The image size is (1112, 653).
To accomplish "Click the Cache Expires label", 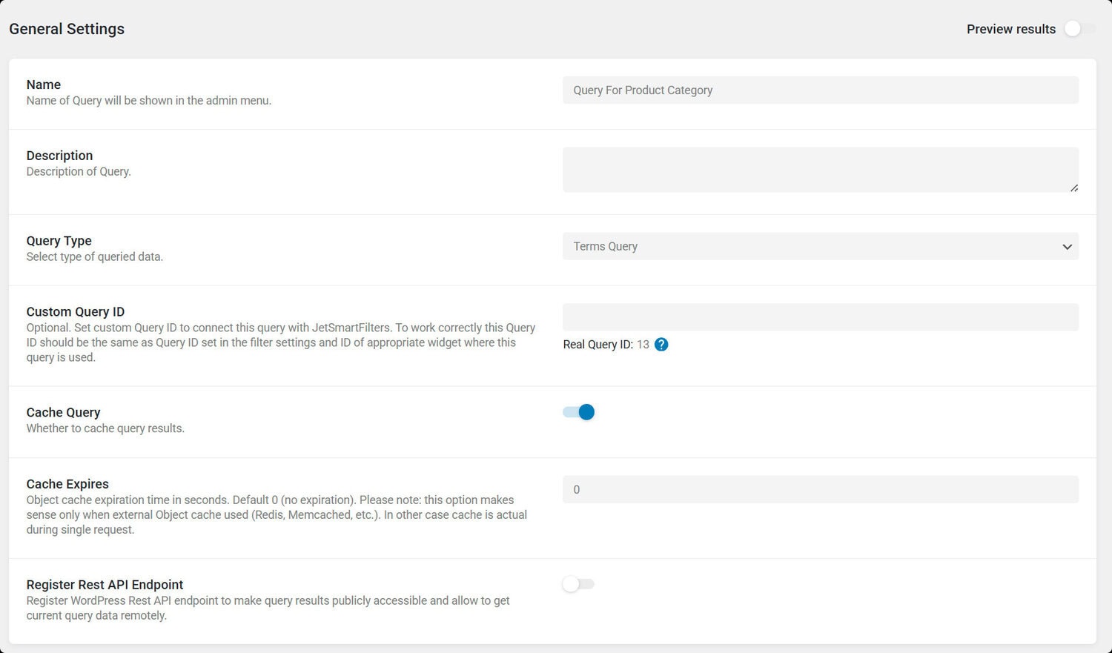I will tap(67, 484).
